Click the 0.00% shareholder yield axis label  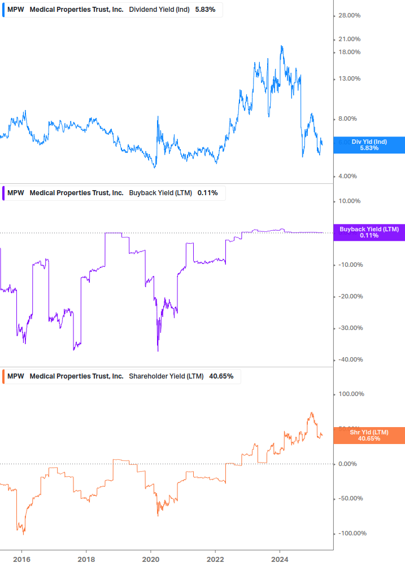347,464
